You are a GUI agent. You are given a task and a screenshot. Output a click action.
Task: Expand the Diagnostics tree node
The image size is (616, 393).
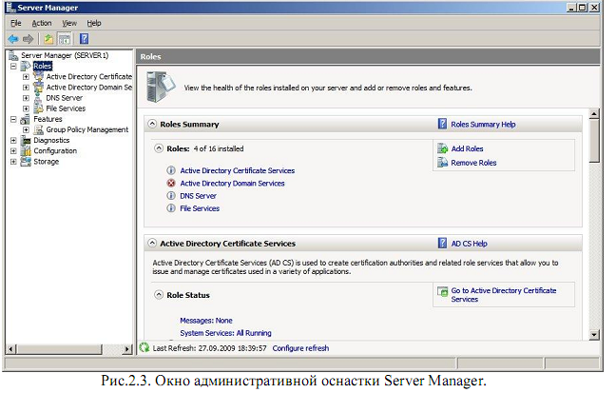coord(13,141)
